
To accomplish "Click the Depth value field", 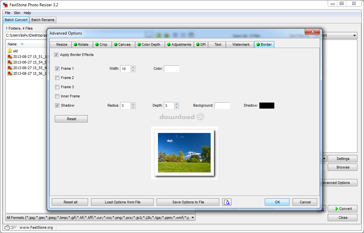I will pyautogui.click(x=169, y=106).
